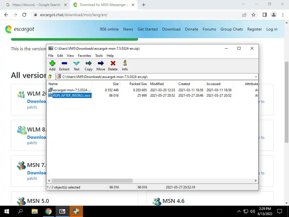Open the Download page link in the site header
This screenshot has height=217, width=289.
[x=171, y=29]
